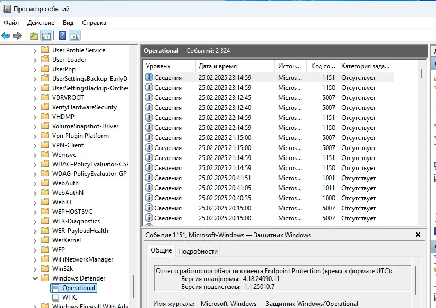Image resolution: width=436 pixels, height=308 pixels.
Task: Expand the User-Loader node
Action: click(35, 60)
